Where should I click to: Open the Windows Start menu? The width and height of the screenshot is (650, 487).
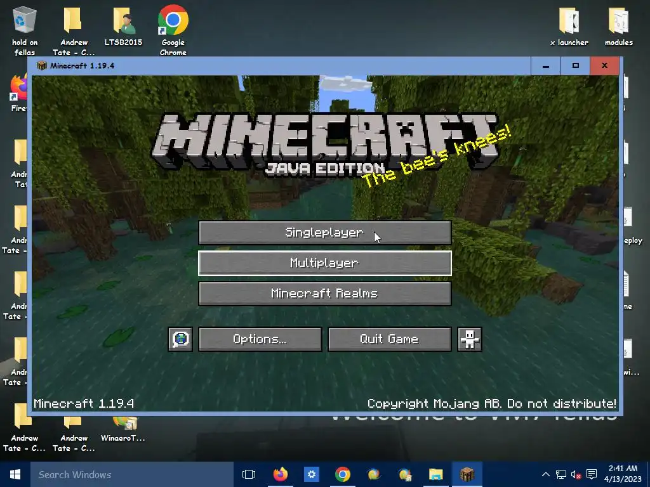(15, 474)
